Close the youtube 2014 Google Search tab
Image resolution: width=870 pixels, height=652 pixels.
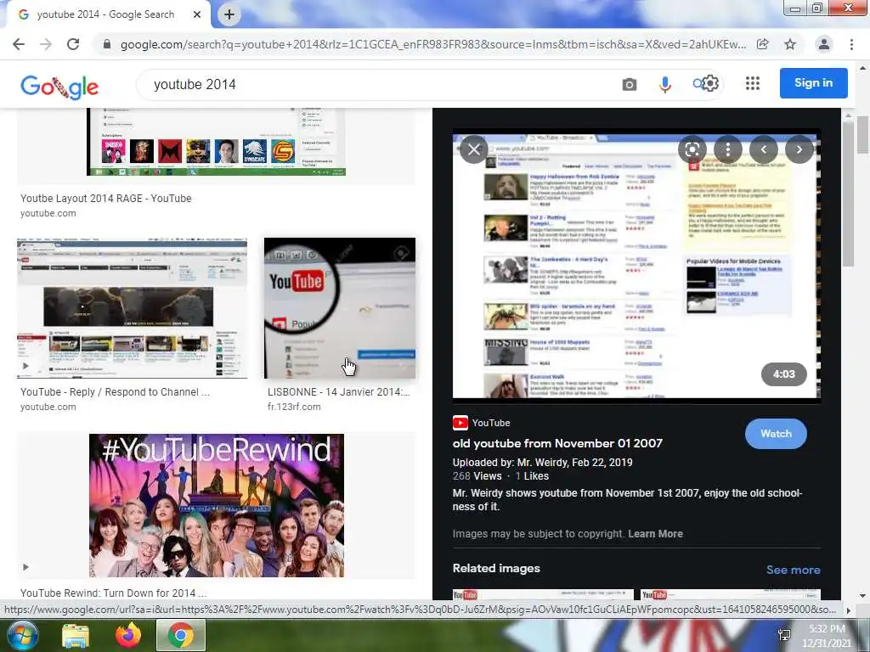coord(197,14)
